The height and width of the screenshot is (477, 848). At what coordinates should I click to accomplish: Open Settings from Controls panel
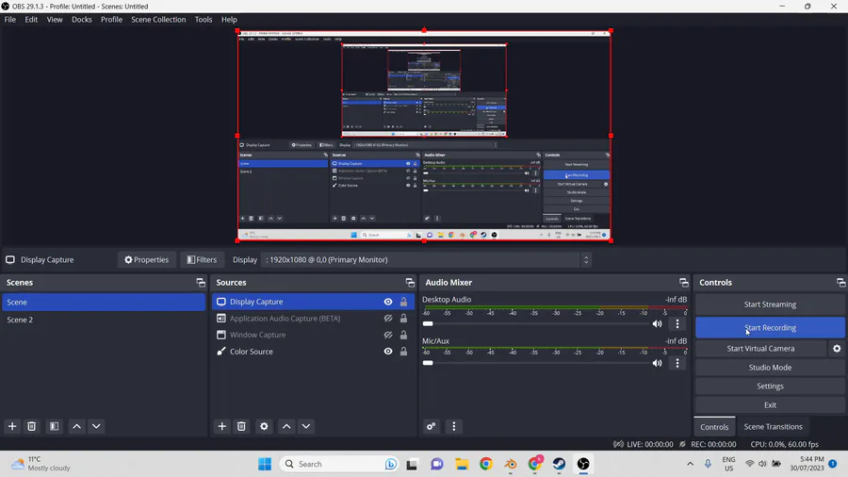770,387
